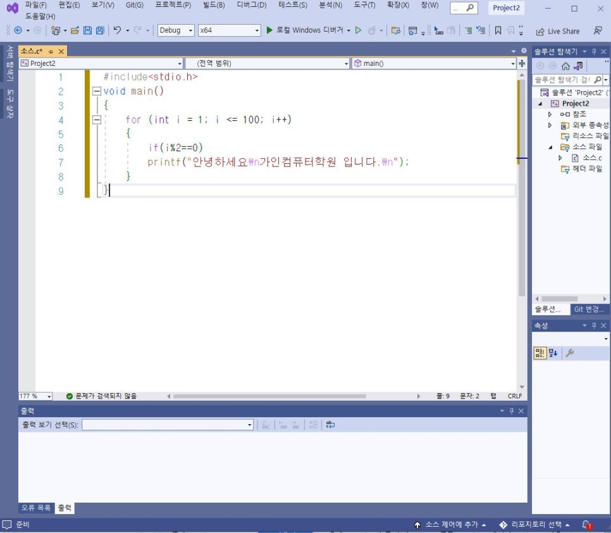Click the Solution Explorer search magnifier icon
This screenshot has height=533, width=611.
(598, 80)
